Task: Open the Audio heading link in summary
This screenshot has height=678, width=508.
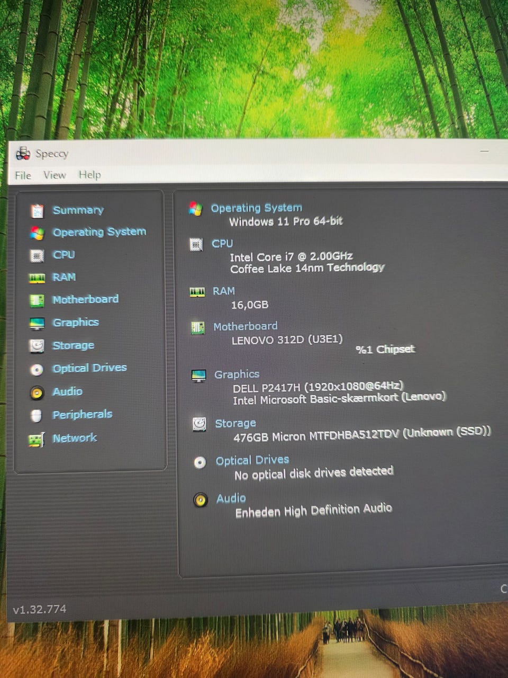Action: 231,498
